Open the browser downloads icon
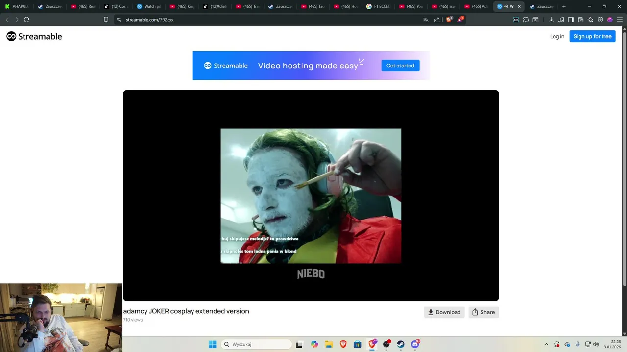This screenshot has width=627, height=352. point(551,20)
